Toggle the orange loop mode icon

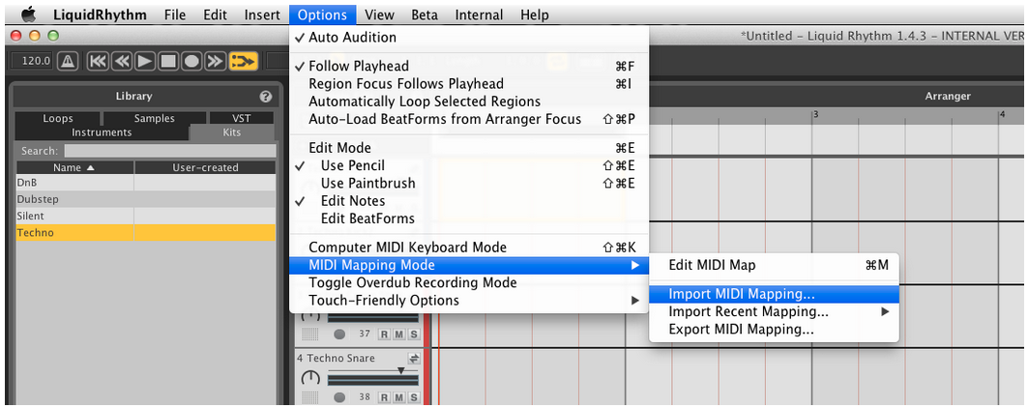244,62
